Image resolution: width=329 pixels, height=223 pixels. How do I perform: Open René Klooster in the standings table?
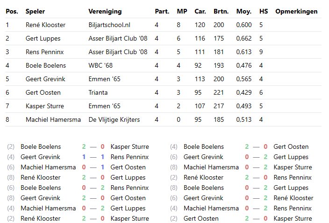pos(45,25)
